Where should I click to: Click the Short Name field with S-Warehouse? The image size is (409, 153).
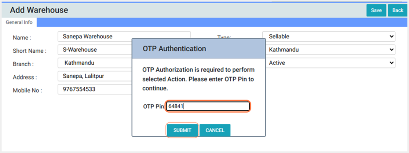pos(95,50)
